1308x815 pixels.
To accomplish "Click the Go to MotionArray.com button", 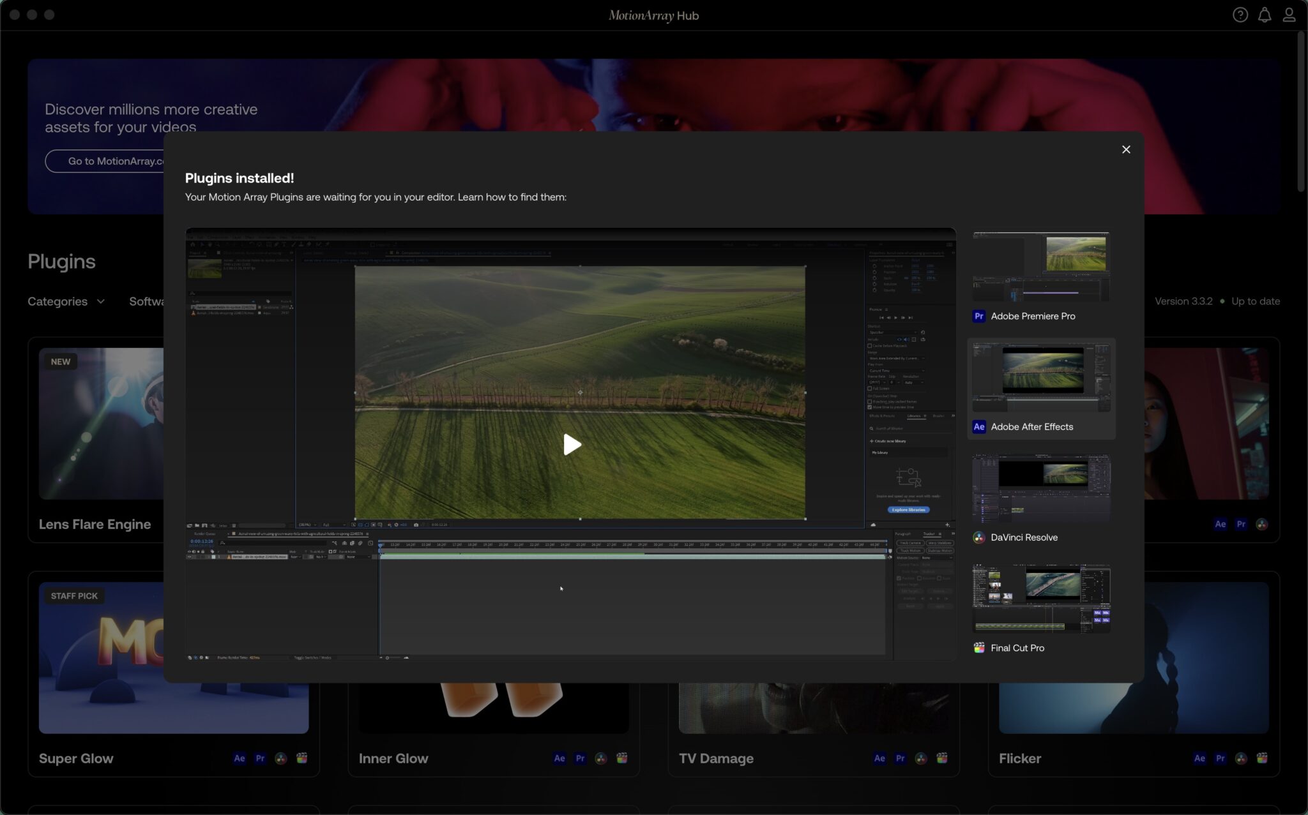I will click(105, 161).
